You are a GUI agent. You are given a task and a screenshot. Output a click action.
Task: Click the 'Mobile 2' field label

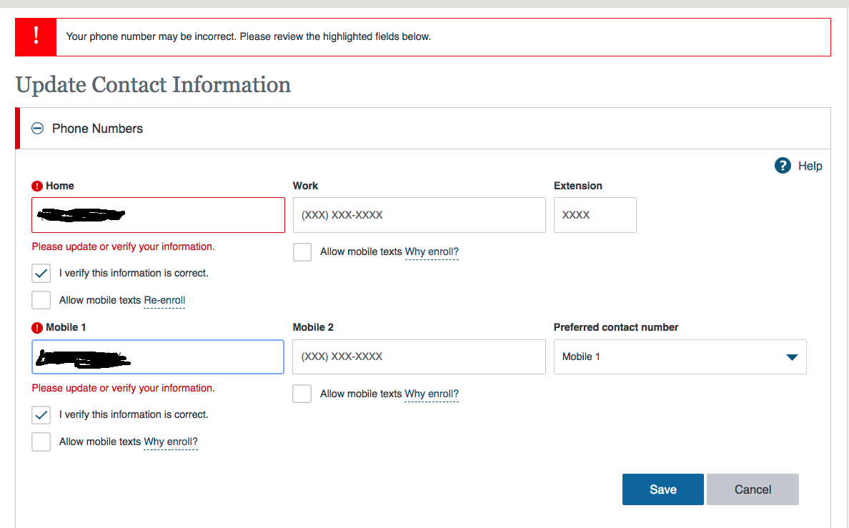click(313, 328)
